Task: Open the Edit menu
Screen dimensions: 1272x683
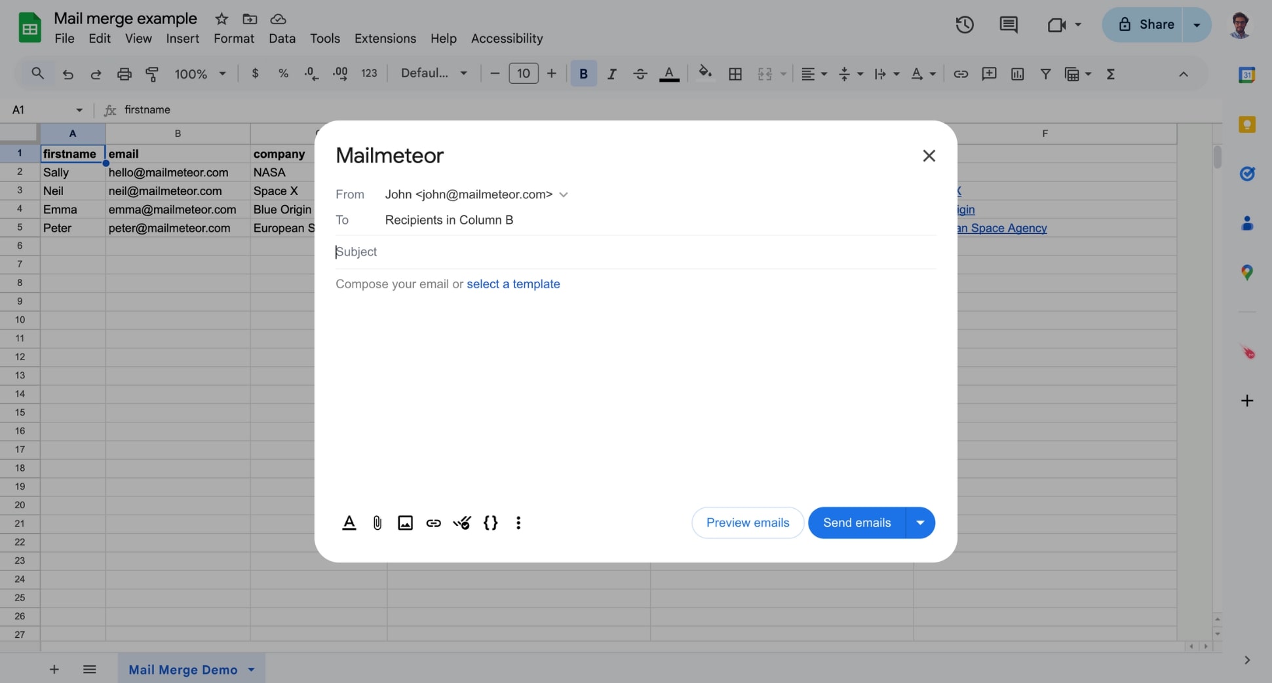Action: click(100, 39)
